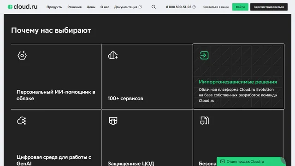Screen dimensions: 295x166
Task: Open the О нас menu
Action: coord(105,7)
